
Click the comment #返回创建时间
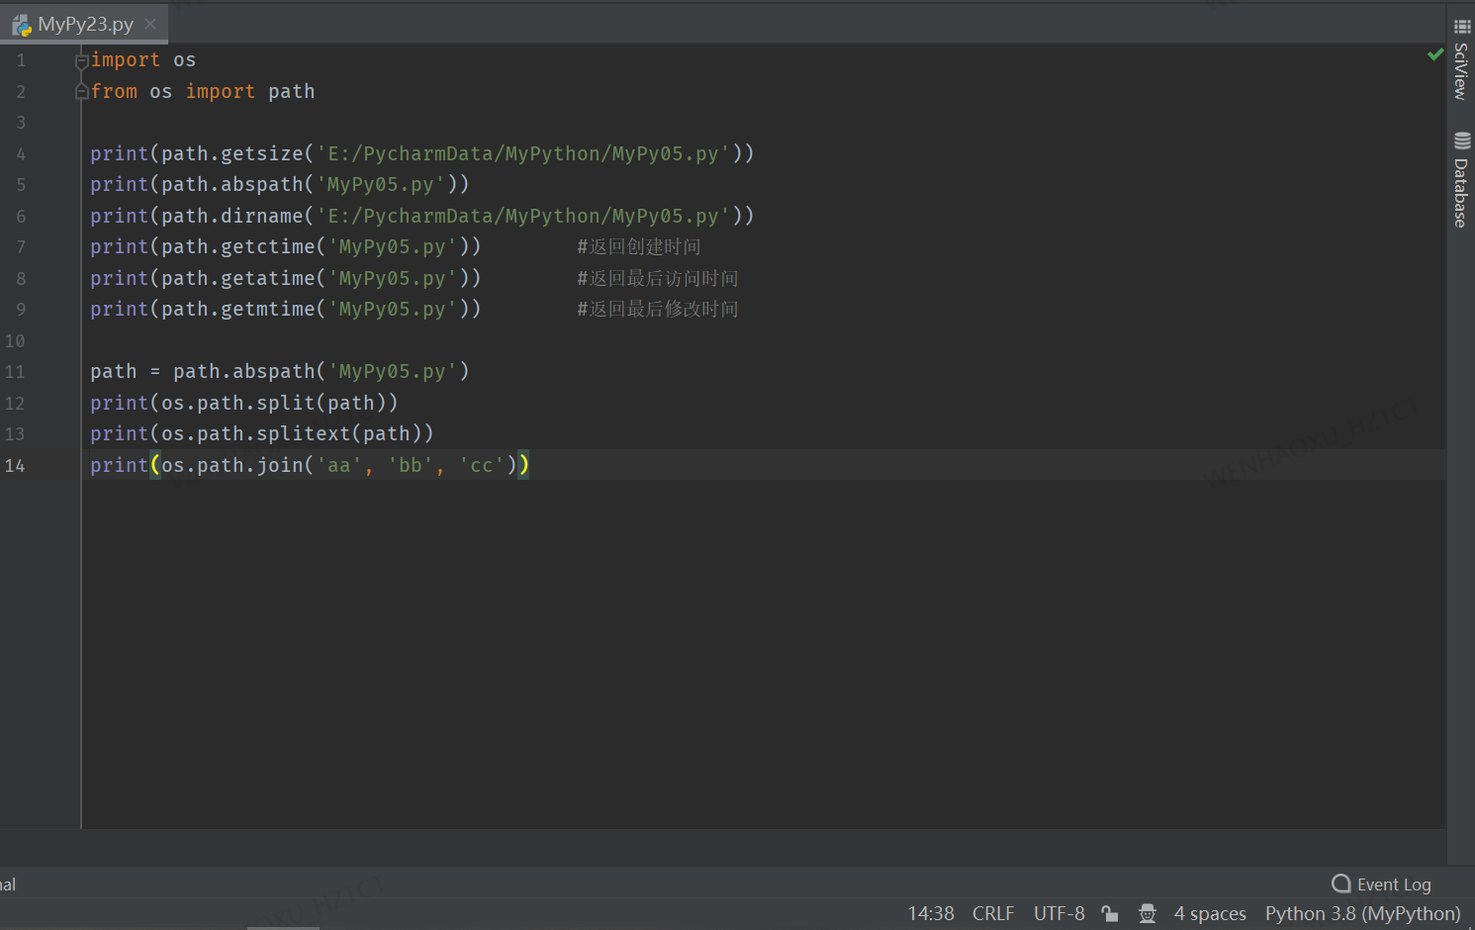coord(639,247)
